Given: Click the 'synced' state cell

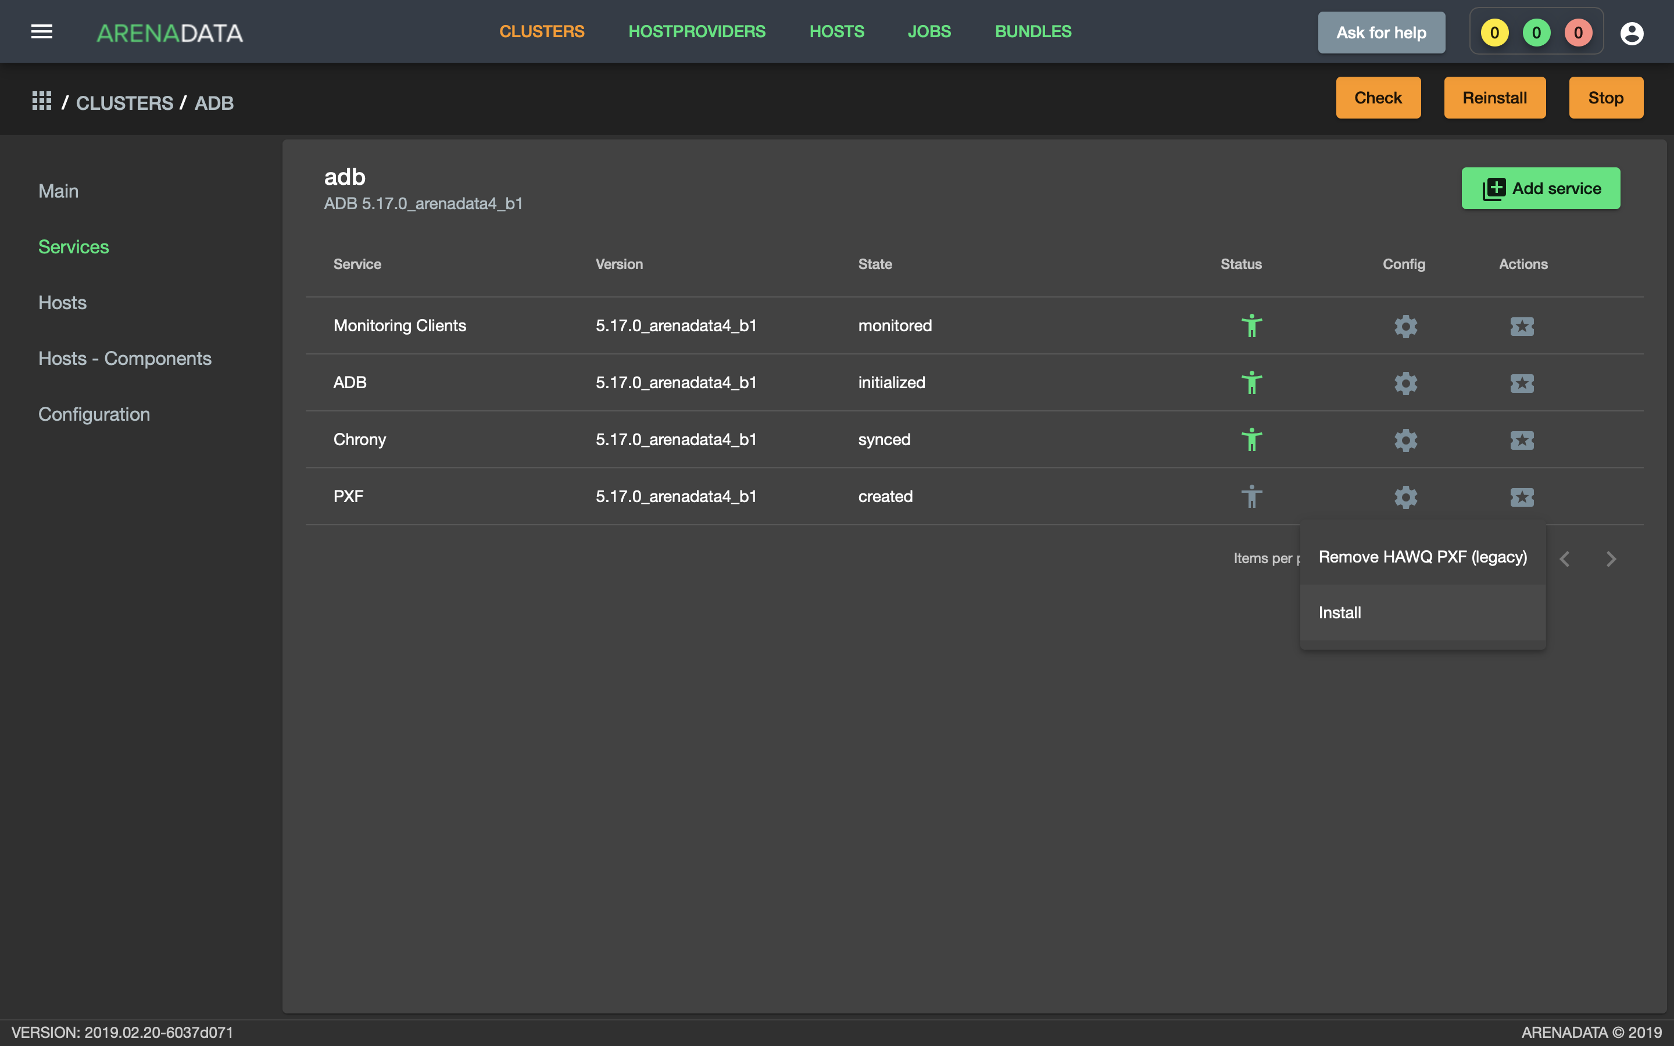Looking at the screenshot, I should click(884, 439).
